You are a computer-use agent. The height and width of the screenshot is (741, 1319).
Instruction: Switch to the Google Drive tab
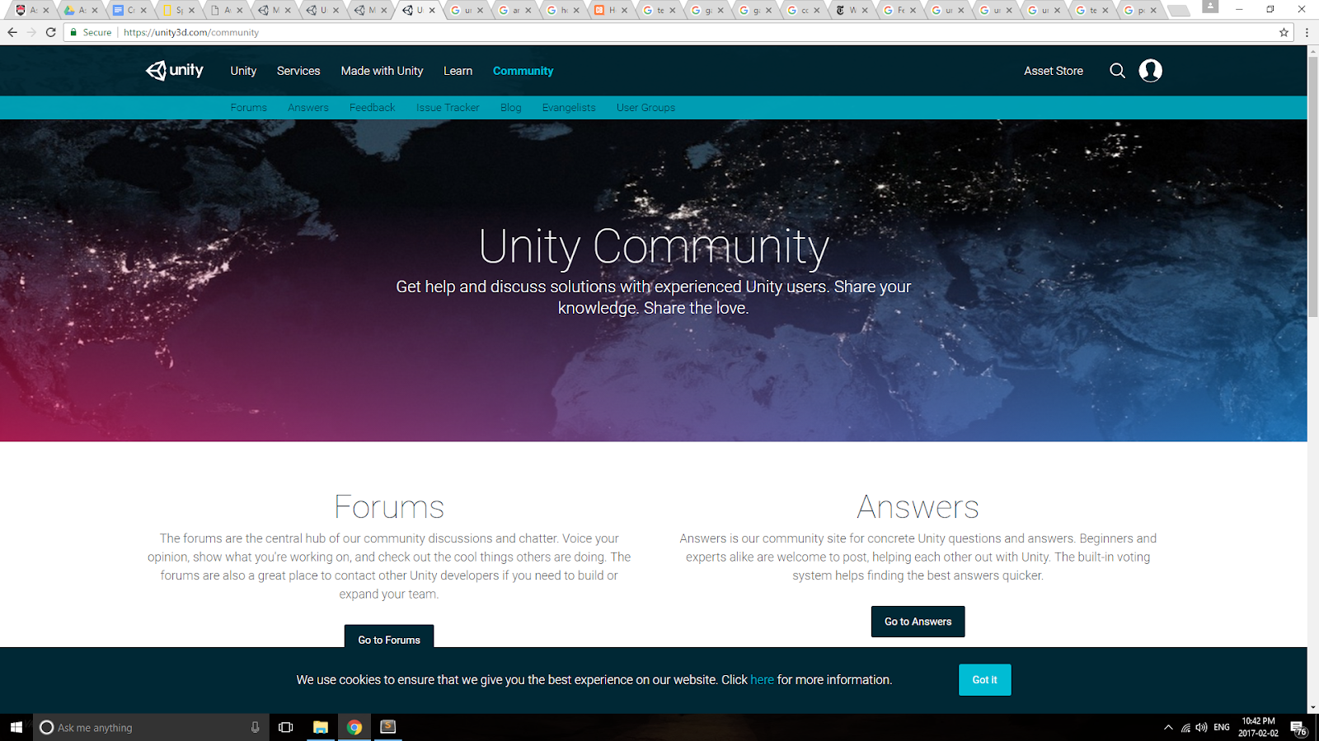click(x=81, y=11)
